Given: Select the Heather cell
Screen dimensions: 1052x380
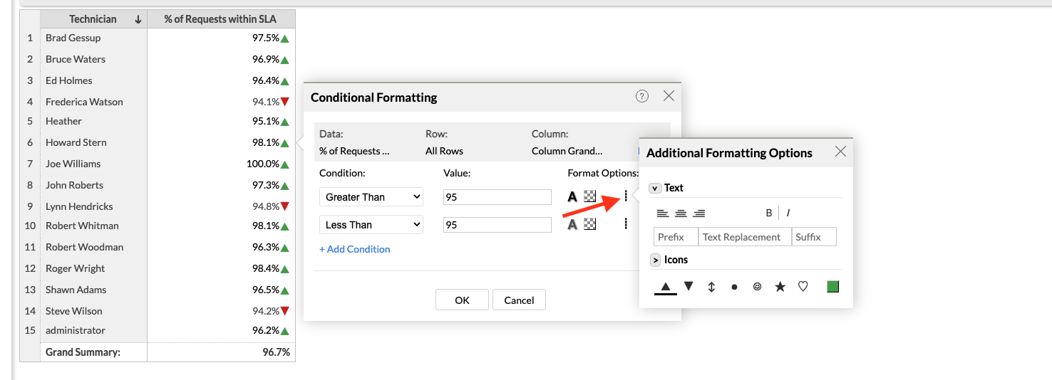Looking at the screenshot, I should point(94,121).
